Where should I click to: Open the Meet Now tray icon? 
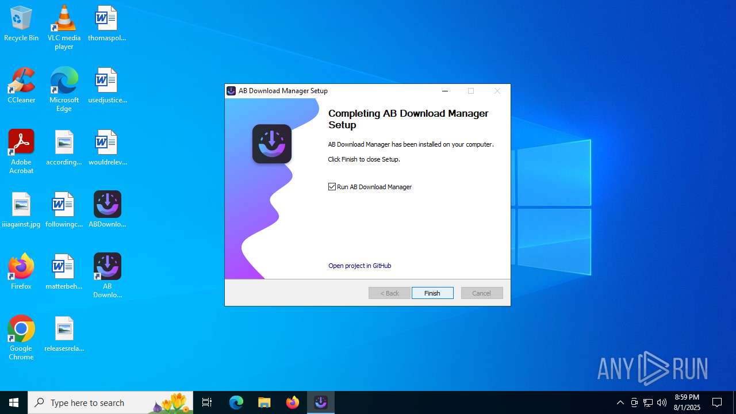coord(634,402)
